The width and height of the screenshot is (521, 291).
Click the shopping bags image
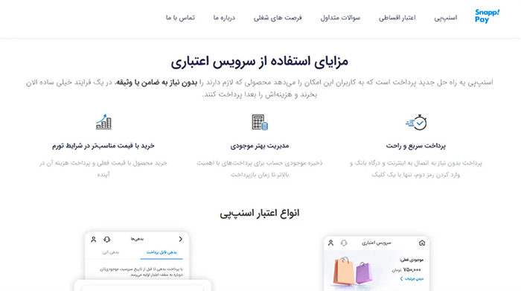(353, 271)
